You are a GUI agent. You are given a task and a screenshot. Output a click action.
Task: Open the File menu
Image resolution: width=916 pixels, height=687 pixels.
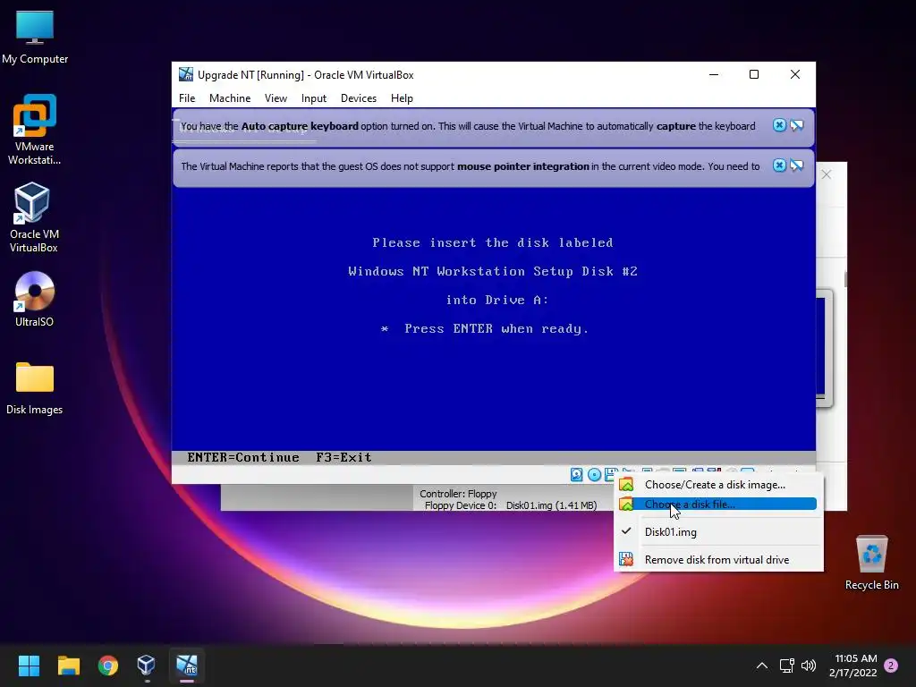tap(187, 98)
